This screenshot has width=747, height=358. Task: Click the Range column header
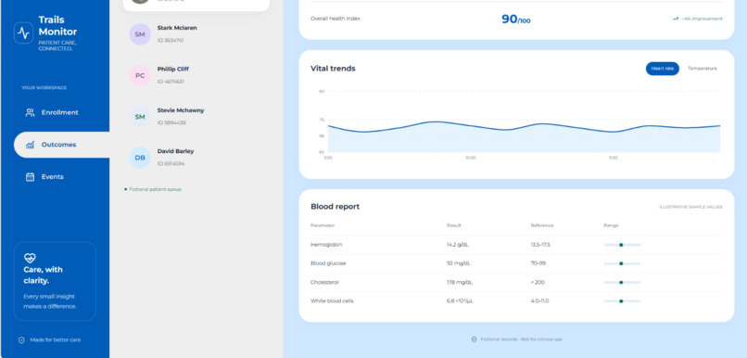612,225
